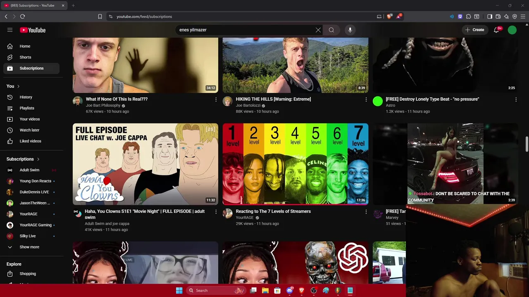The image size is (529, 297).
Task: Open Brave Shields lion icon
Action: point(389,16)
